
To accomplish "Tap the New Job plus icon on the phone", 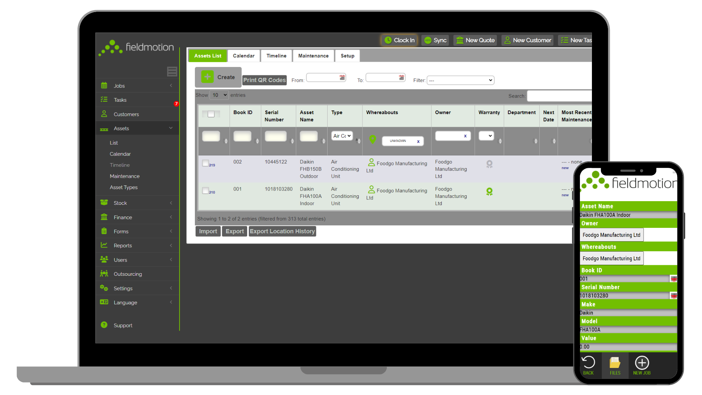I will [x=642, y=363].
